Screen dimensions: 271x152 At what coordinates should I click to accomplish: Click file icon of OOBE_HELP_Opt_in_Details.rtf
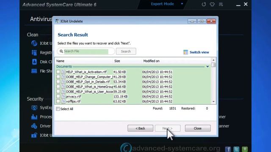pos(63,81)
